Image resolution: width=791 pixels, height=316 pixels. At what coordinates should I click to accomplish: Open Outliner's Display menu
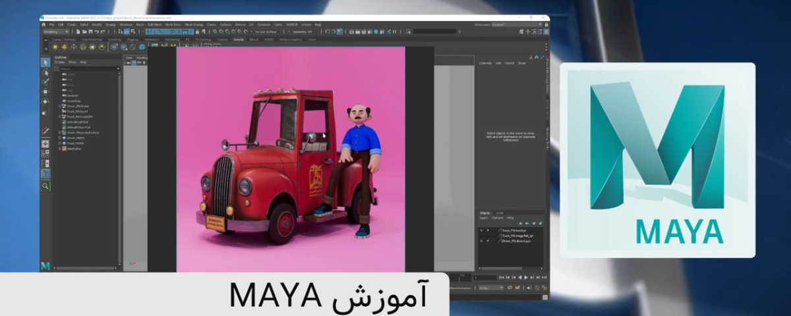pos(59,62)
